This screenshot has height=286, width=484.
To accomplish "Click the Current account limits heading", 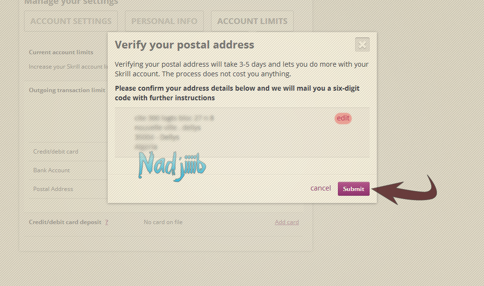I will click(61, 52).
